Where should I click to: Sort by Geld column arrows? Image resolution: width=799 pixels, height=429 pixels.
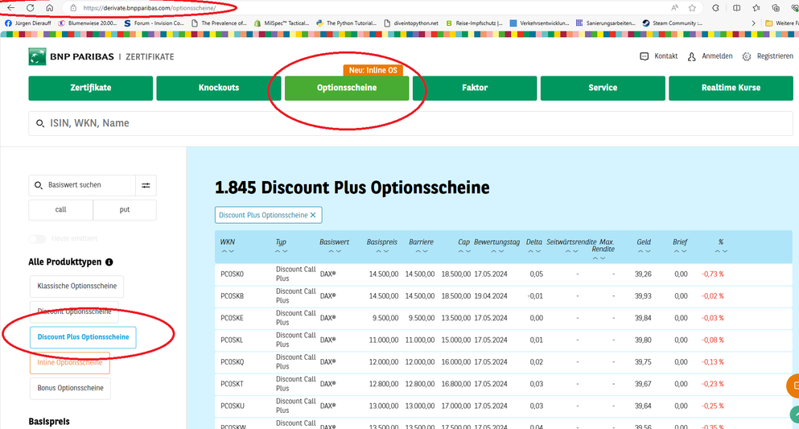tap(643, 250)
